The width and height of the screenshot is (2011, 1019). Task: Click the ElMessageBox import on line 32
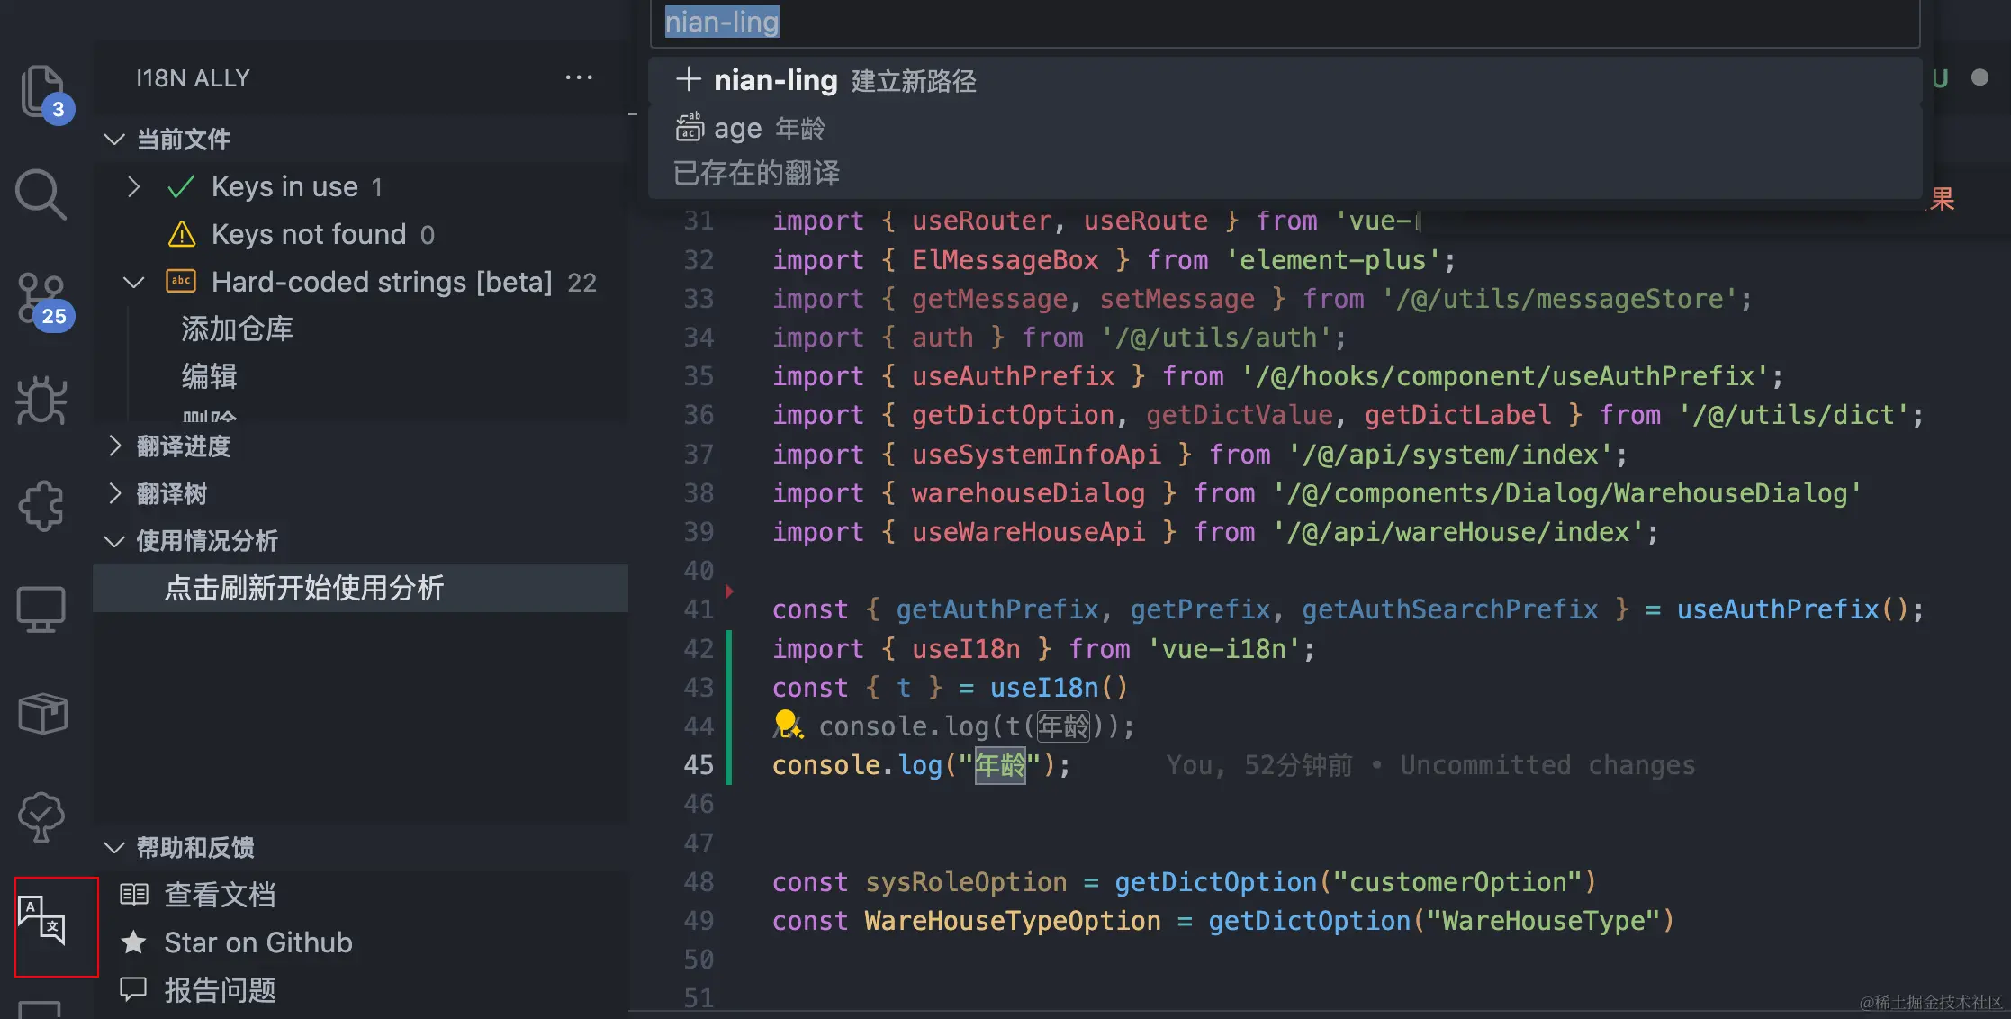[1005, 259]
